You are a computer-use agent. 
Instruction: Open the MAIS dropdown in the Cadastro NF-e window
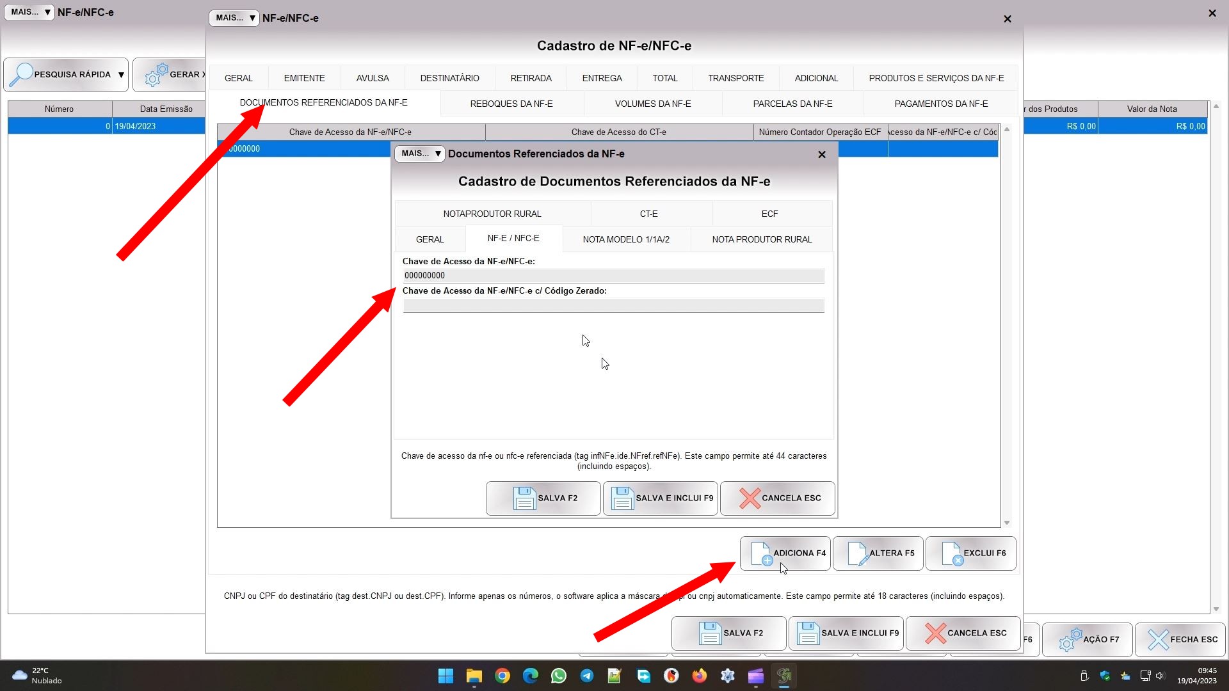pyautogui.click(x=234, y=18)
